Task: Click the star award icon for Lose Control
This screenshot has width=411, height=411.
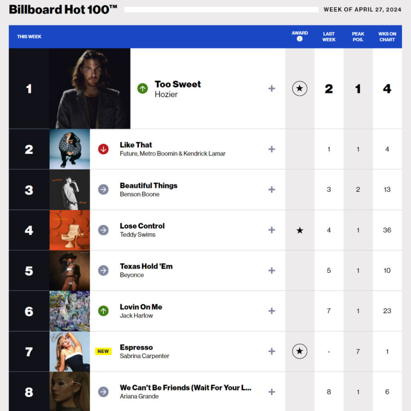Action: point(299,230)
